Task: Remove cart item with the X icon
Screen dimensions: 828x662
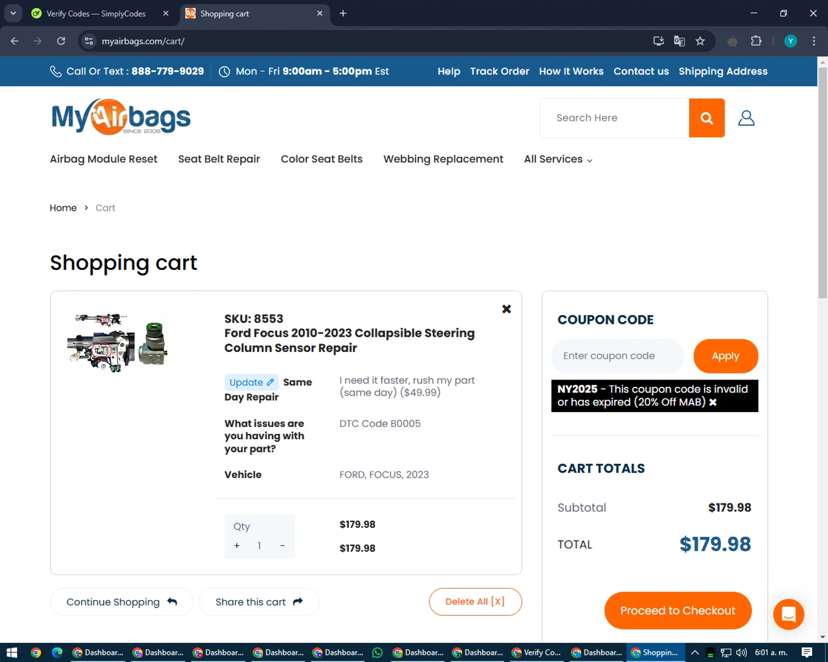Action: click(x=506, y=309)
